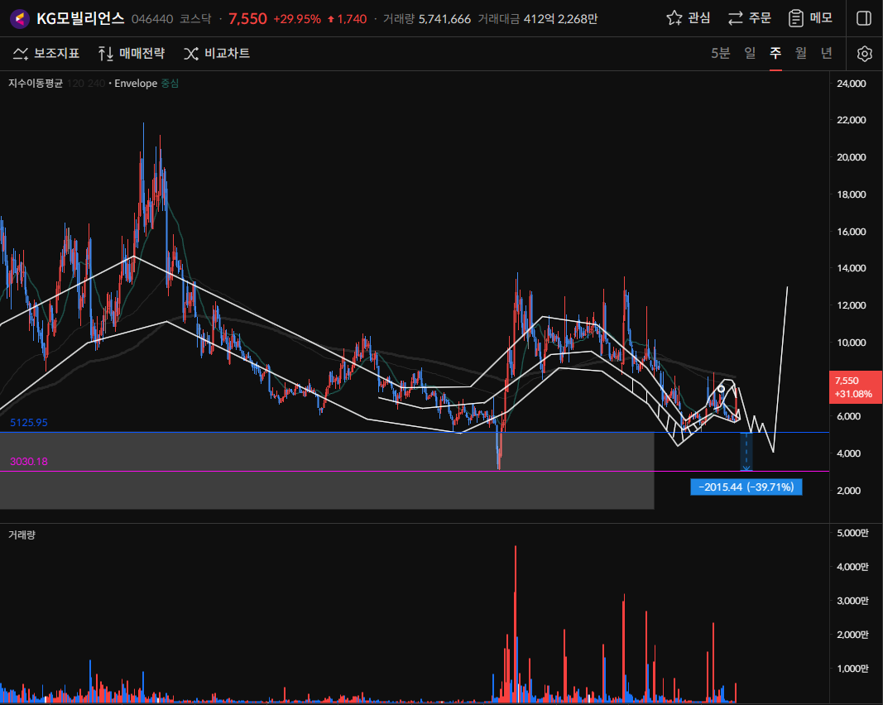This screenshot has width=883, height=705.
Task: Click the header price 7,550
Action: (x=247, y=18)
